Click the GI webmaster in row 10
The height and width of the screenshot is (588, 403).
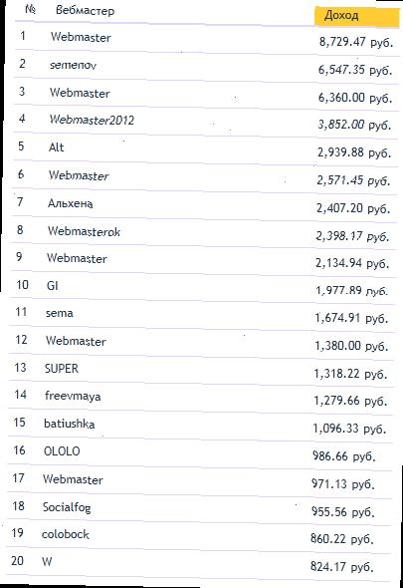click(53, 286)
